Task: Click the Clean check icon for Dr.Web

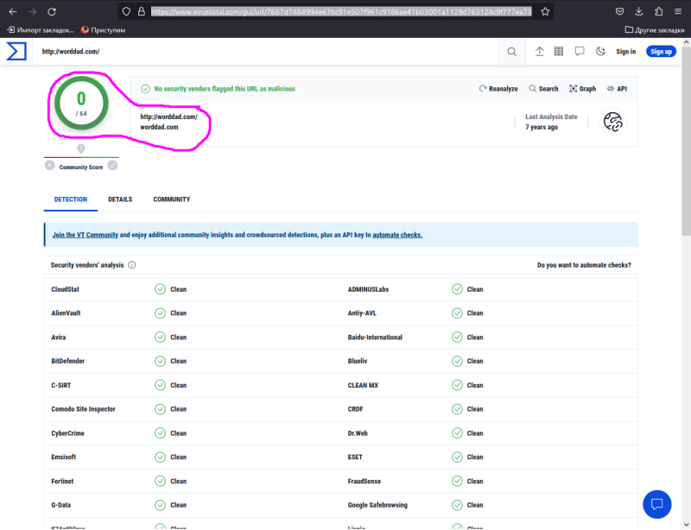Action: coord(457,433)
